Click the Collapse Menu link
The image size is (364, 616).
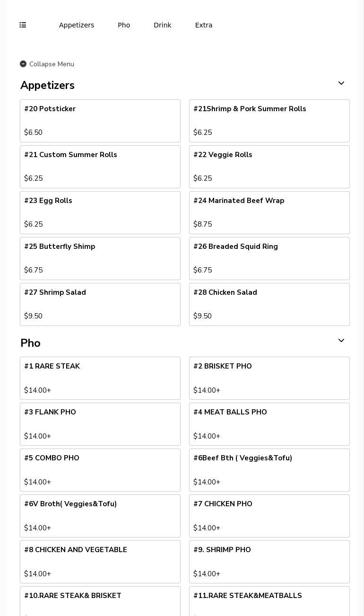[52, 64]
